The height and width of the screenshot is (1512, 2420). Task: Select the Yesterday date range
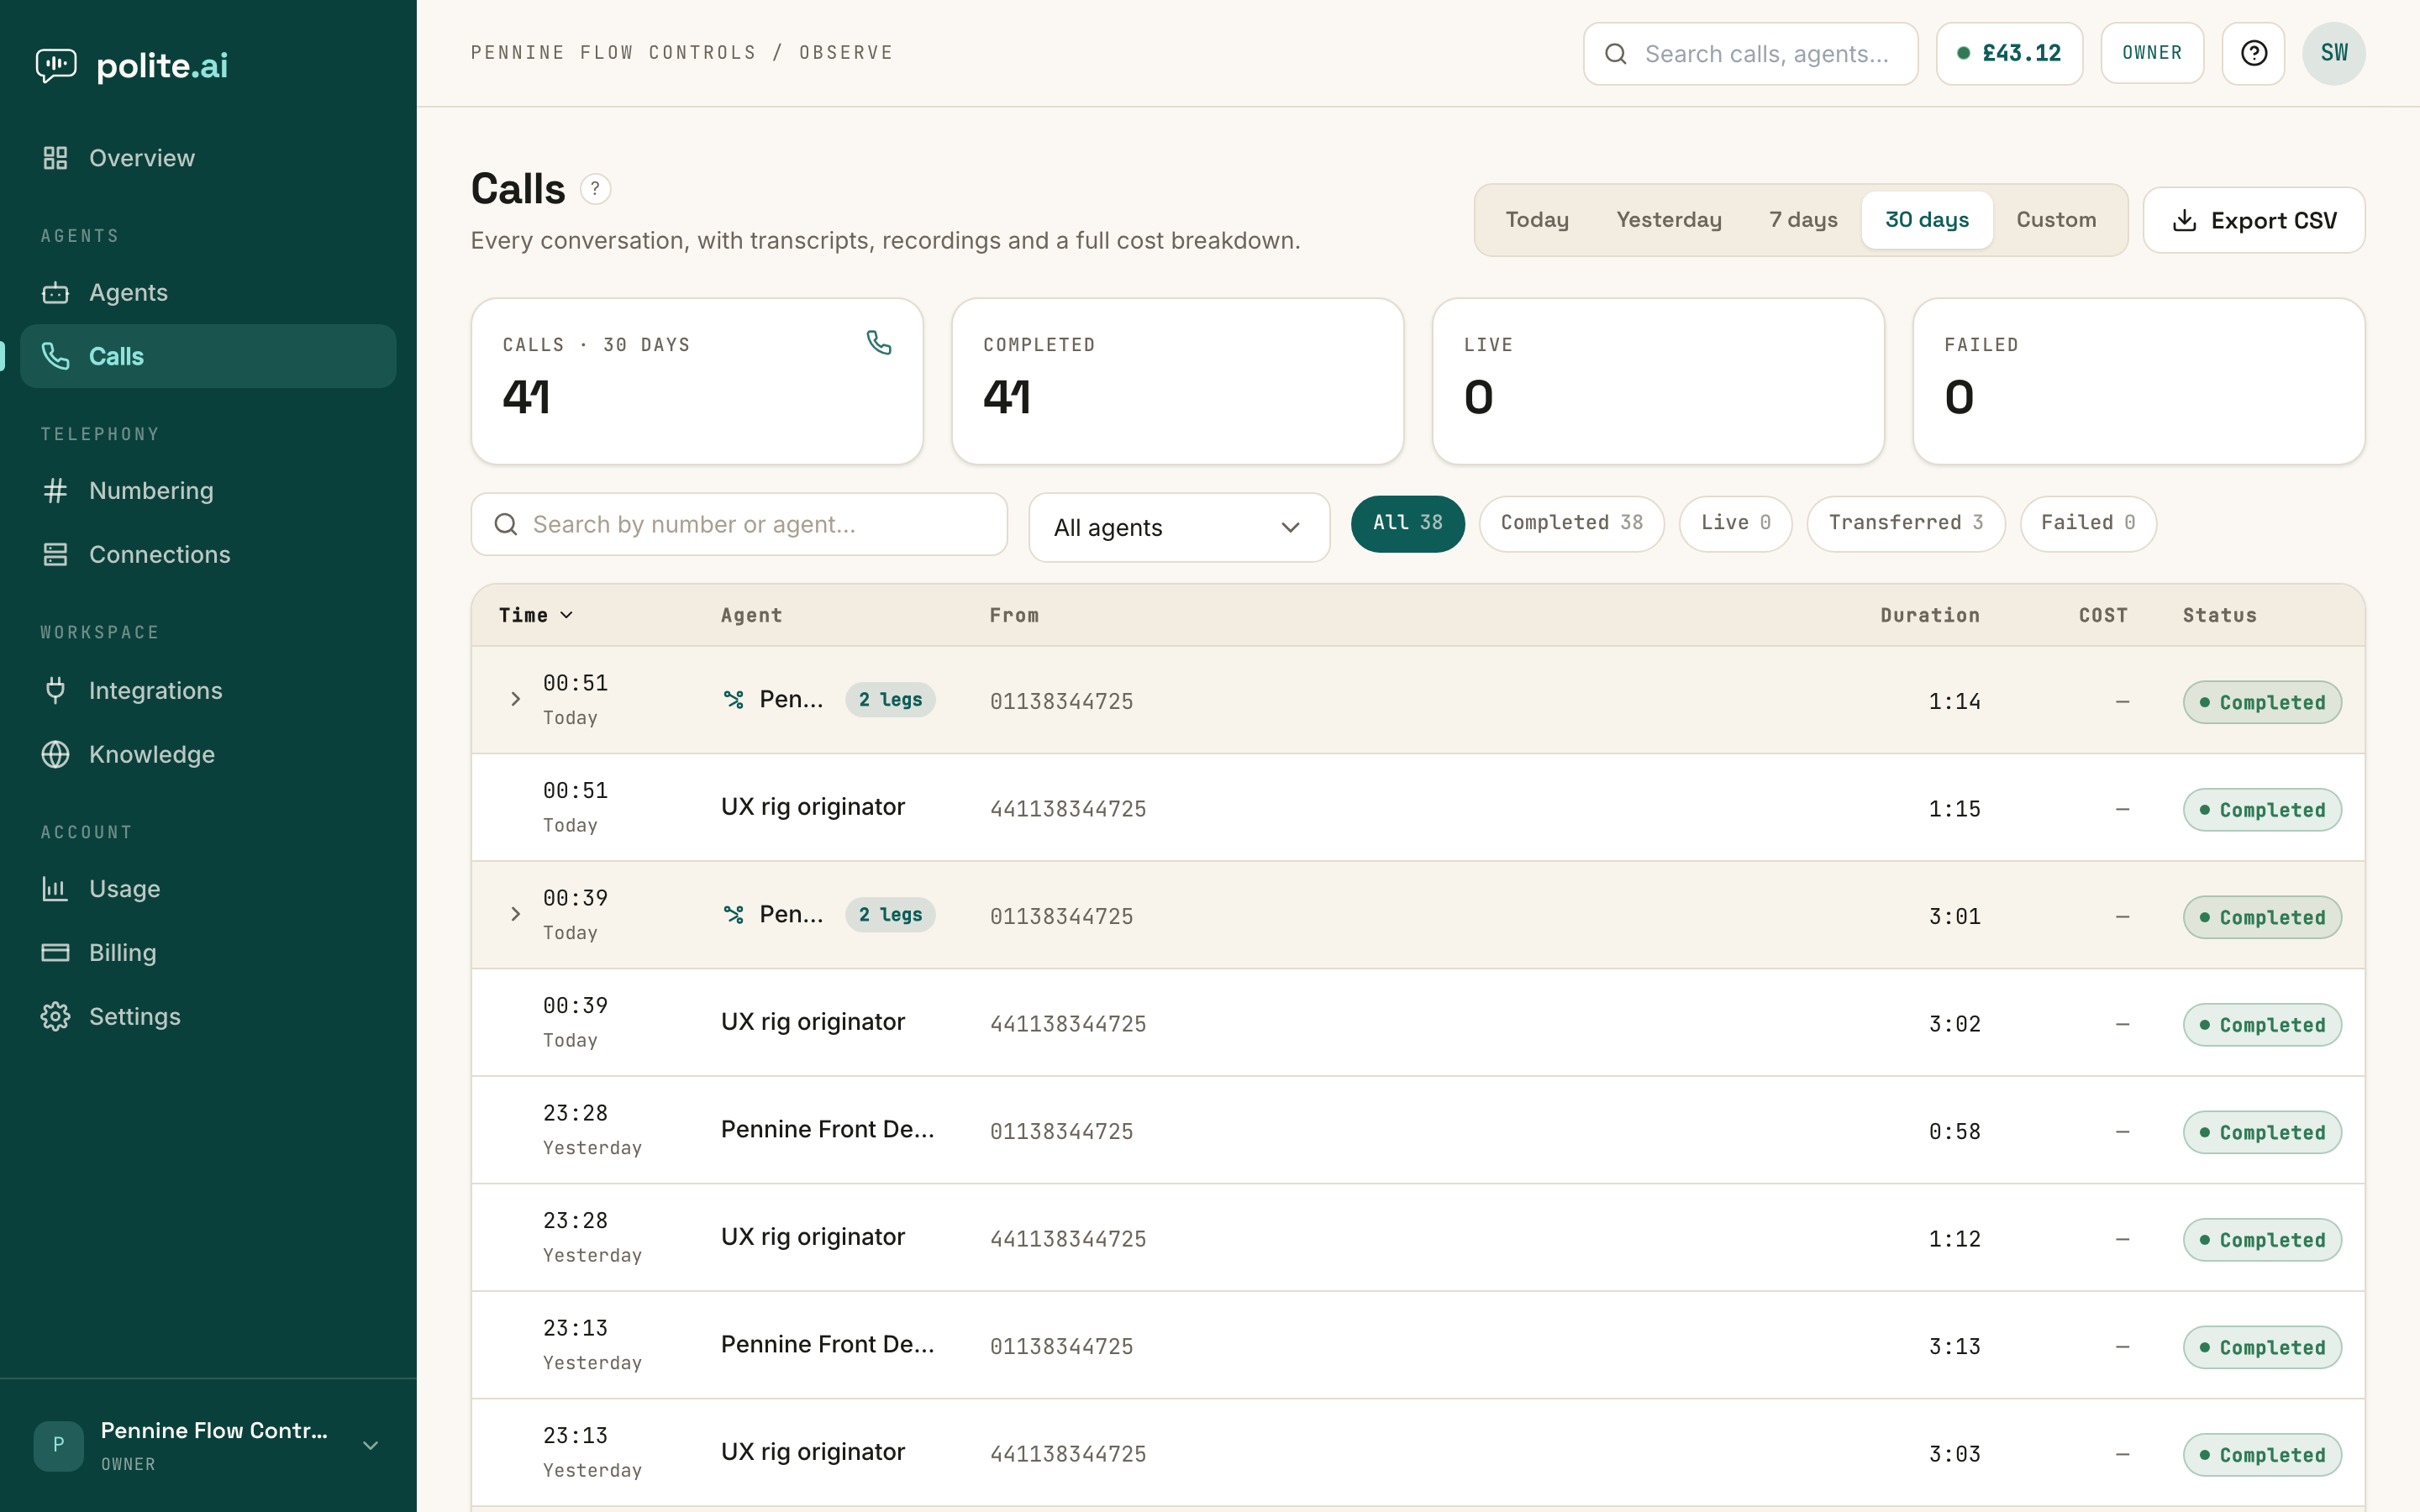1669,220
